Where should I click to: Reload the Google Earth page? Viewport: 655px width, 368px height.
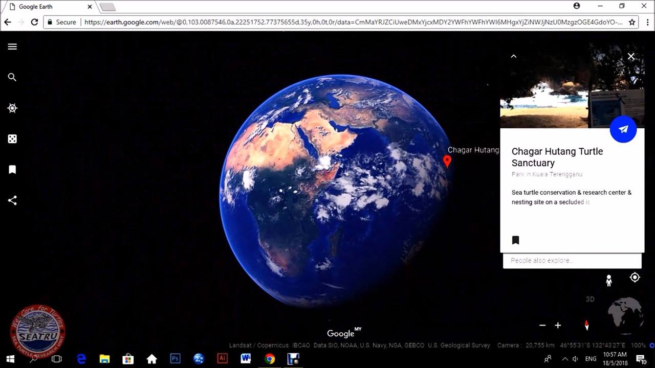pos(34,22)
